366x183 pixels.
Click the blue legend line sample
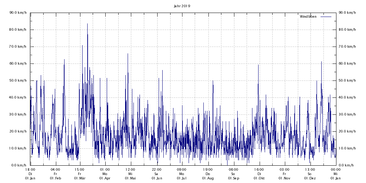pyautogui.click(x=326, y=17)
